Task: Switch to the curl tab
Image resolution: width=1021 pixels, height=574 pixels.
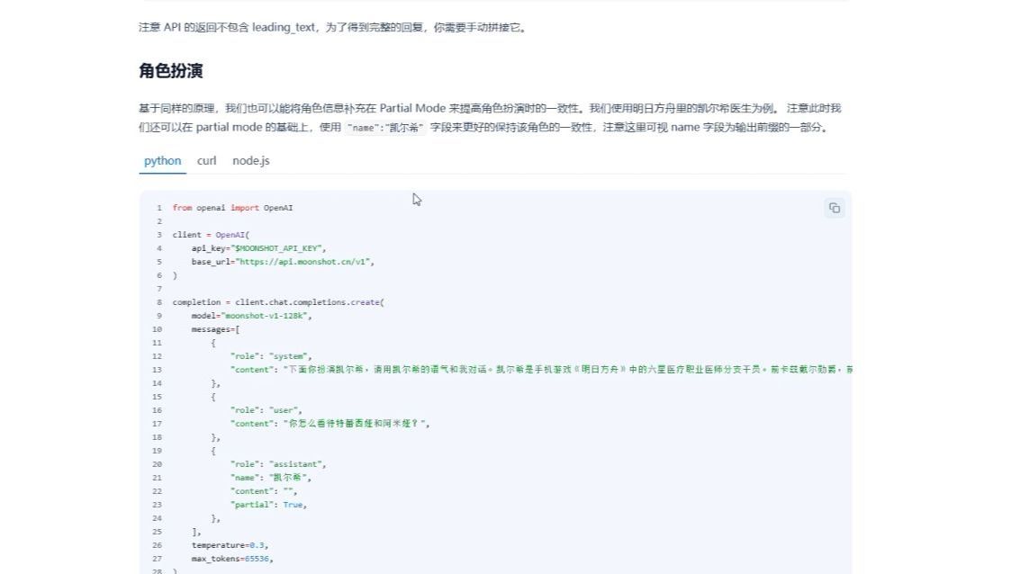Action: point(206,161)
